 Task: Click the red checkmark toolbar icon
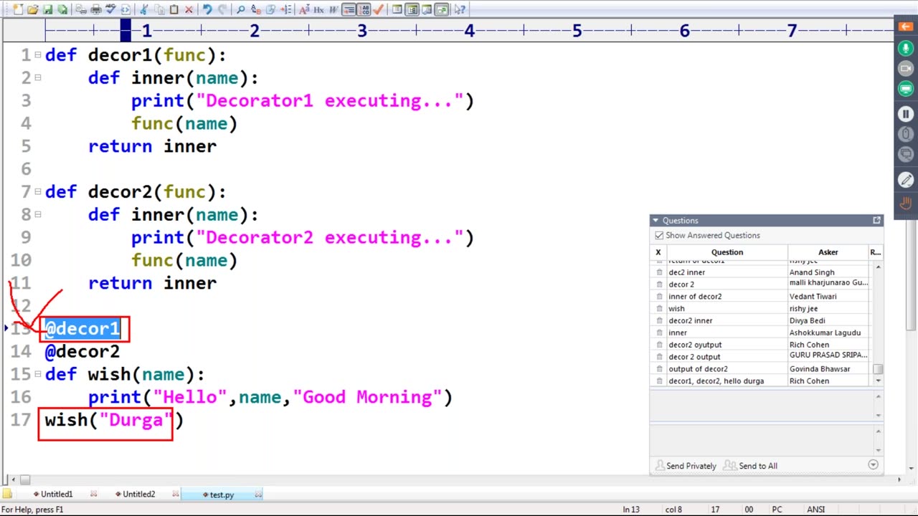[378, 9]
